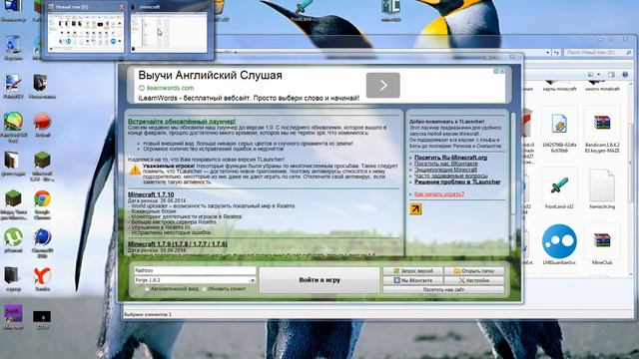Open the dark door icon at the left of the third desktop row

(11, 161)
